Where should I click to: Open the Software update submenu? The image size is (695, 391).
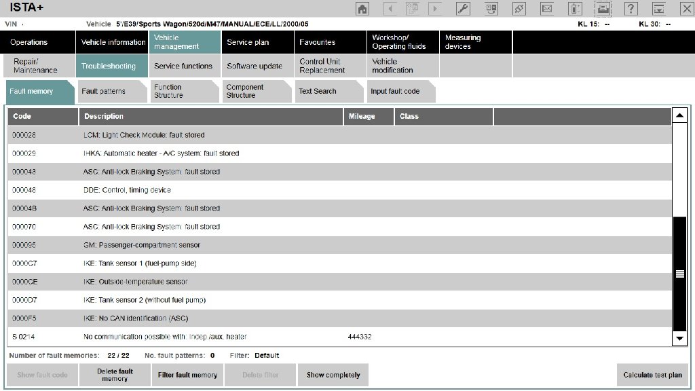click(x=257, y=66)
